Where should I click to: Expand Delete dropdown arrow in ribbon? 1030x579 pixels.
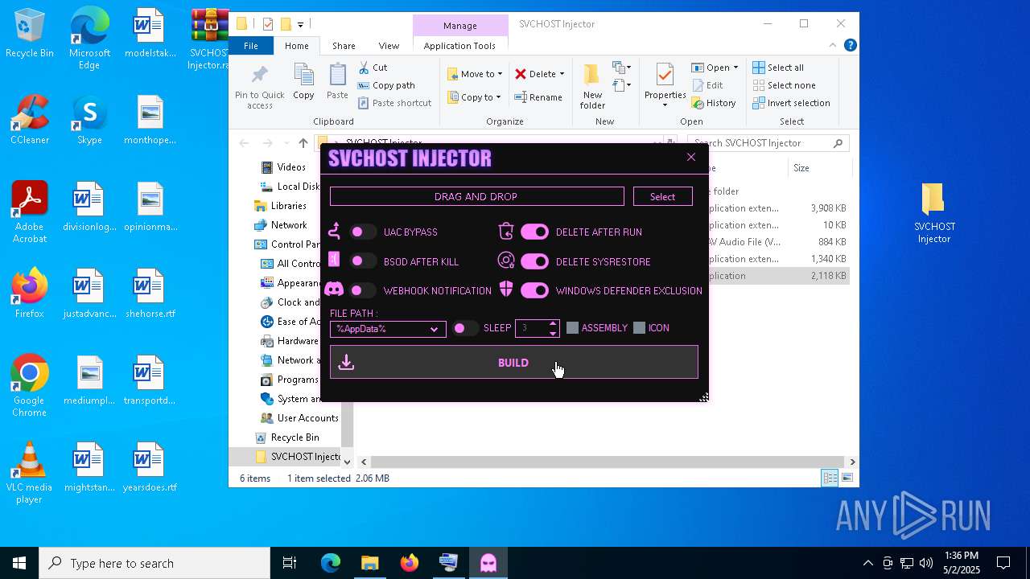click(x=562, y=74)
